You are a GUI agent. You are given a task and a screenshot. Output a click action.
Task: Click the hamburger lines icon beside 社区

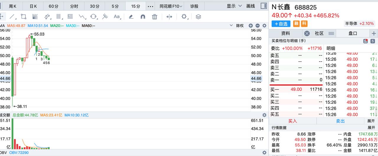pyautogui.click(x=331, y=33)
